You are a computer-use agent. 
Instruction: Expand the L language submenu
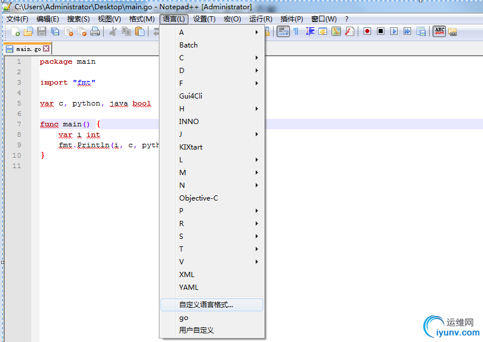[212, 160]
